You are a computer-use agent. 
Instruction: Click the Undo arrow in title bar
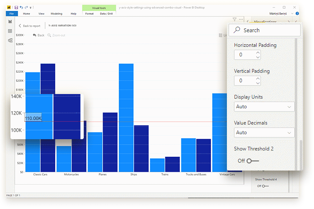coord(21,8)
